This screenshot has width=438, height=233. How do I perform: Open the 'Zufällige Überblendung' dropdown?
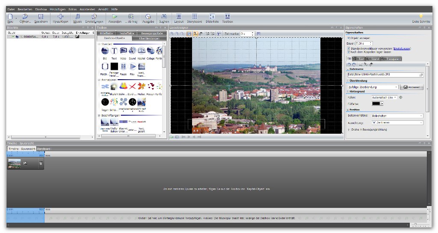373,87
